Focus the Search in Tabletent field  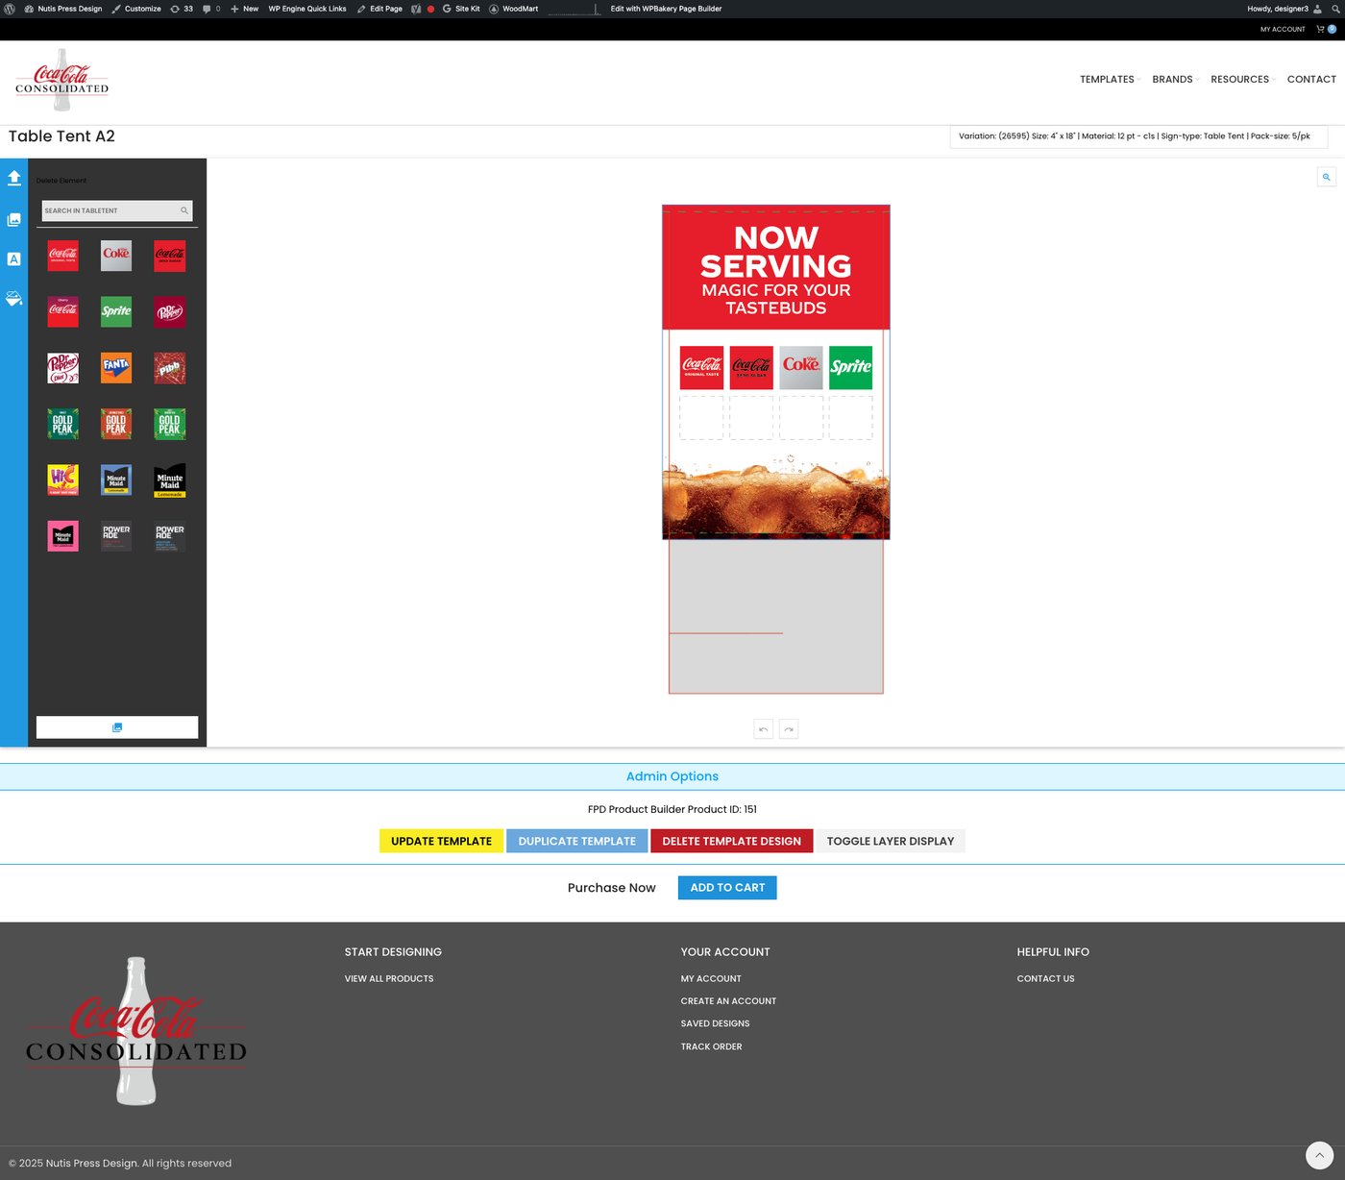coord(116,210)
